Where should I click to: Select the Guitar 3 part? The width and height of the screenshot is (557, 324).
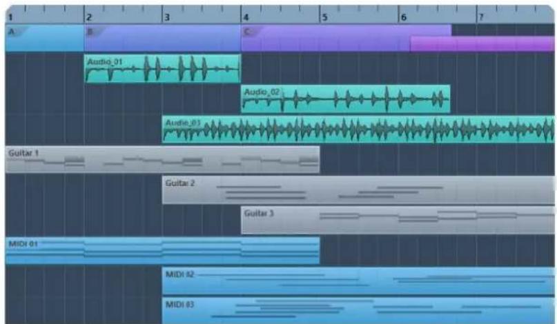[x=398, y=220]
